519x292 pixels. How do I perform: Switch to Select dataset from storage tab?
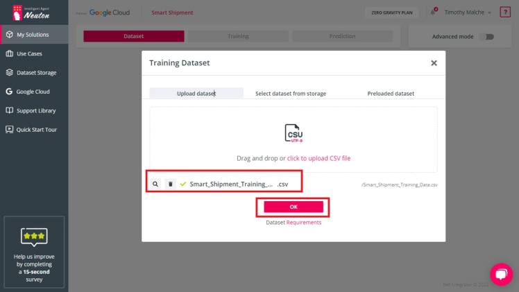click(291, 93)
